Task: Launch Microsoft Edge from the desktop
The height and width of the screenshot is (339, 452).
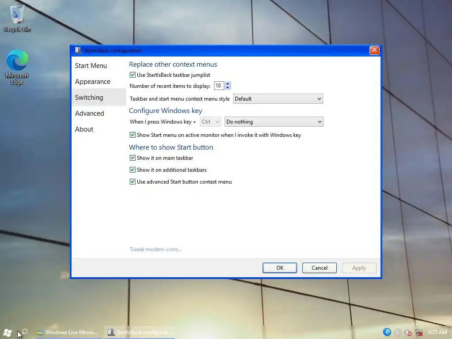Action: click(17, 67)
